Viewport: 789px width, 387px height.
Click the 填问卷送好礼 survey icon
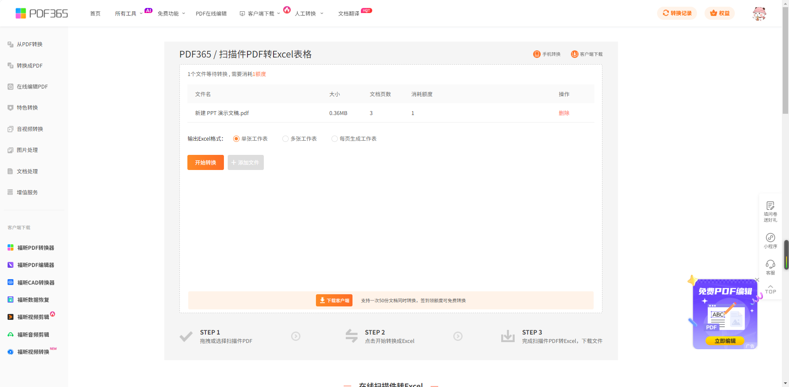(x=770, y=206)
